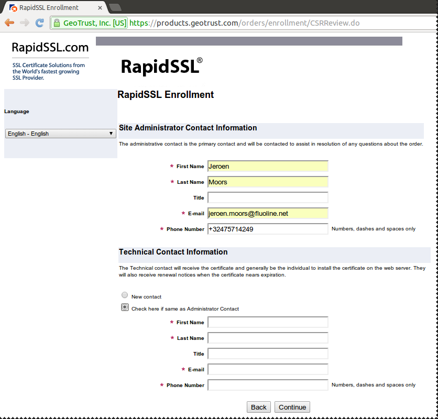This screenshot has width=438, height=419.
Task: Click the technical contact First Name field
Action: click(x=268, y=322)
